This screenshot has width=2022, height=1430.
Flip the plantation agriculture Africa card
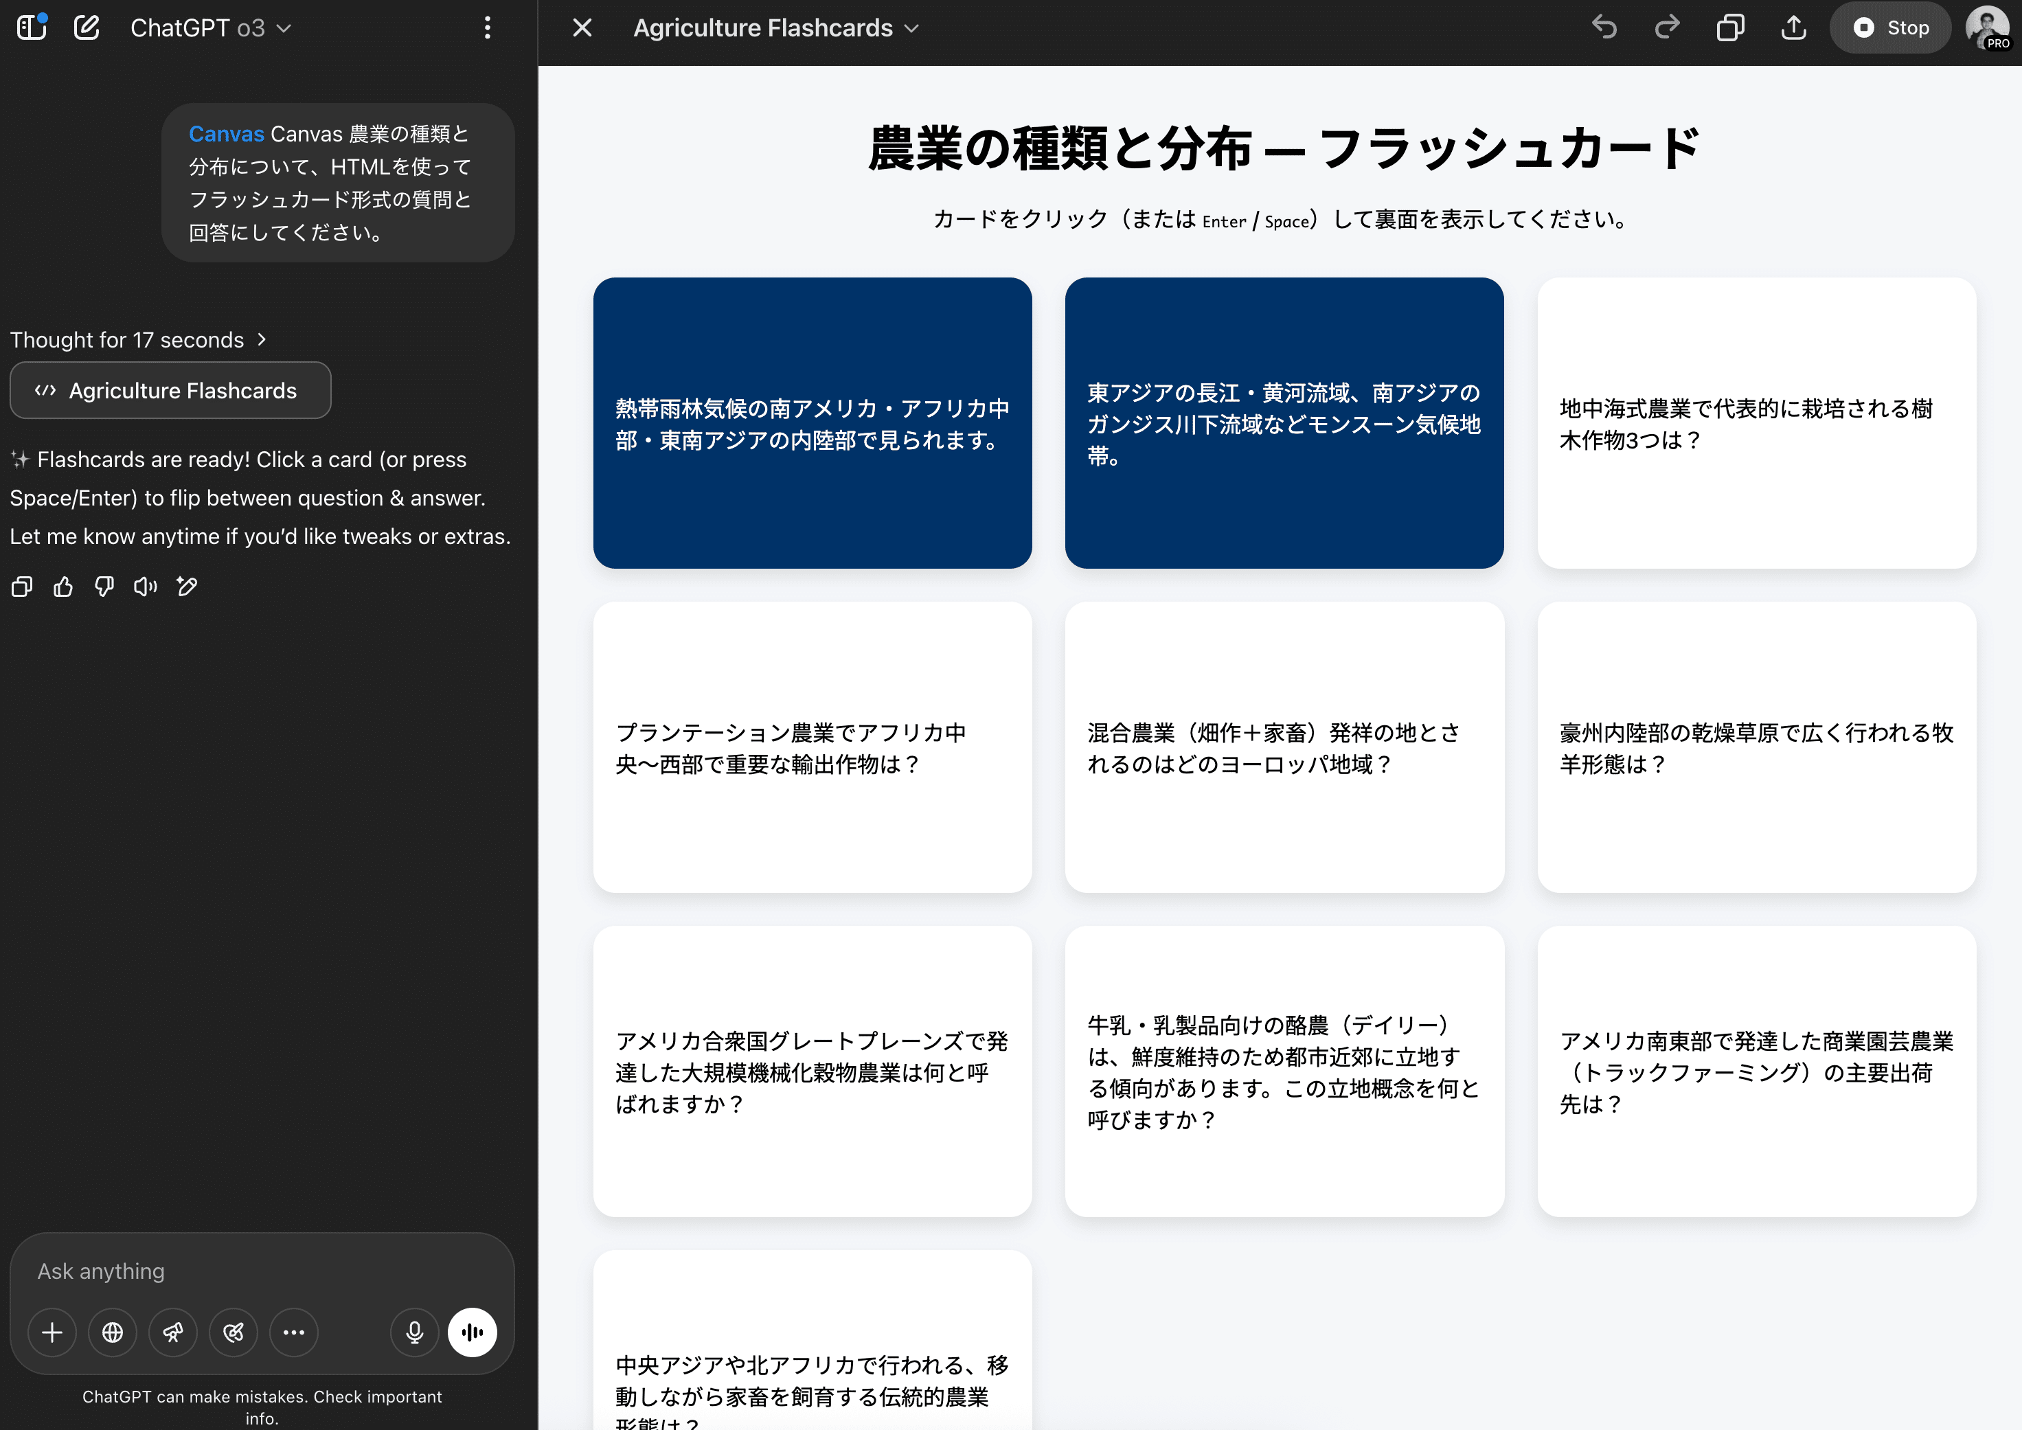pos(812,747)
